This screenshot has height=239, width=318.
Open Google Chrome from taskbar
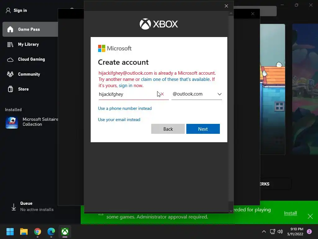point(38,232)
